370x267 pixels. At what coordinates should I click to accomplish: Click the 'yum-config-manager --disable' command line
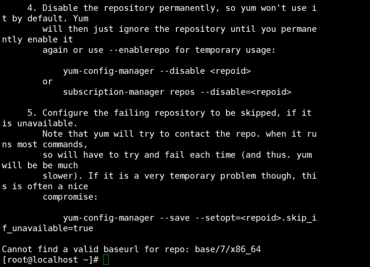pos(157,71)
